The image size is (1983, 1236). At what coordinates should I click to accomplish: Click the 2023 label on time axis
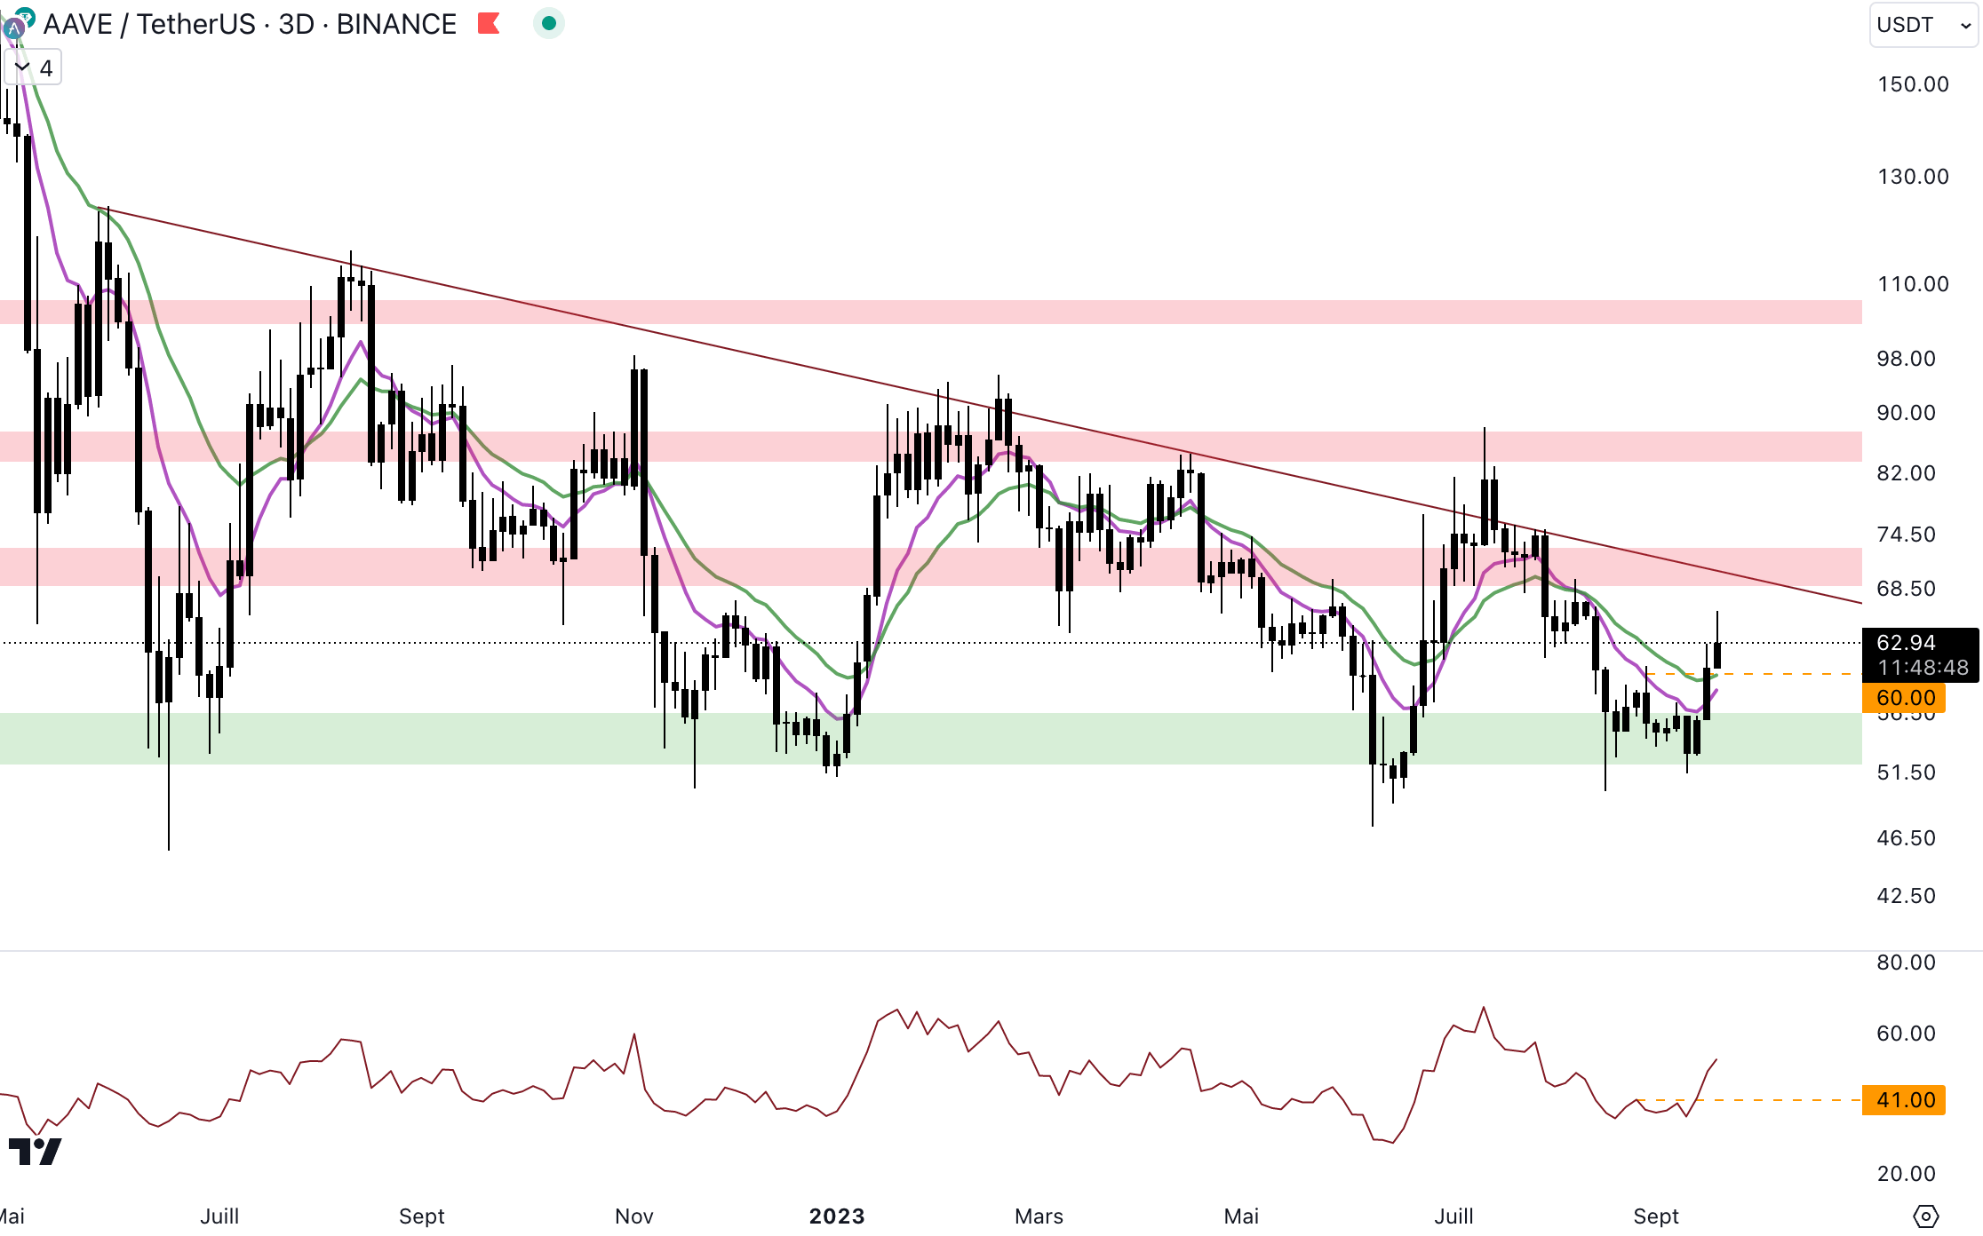(837, 1216)
